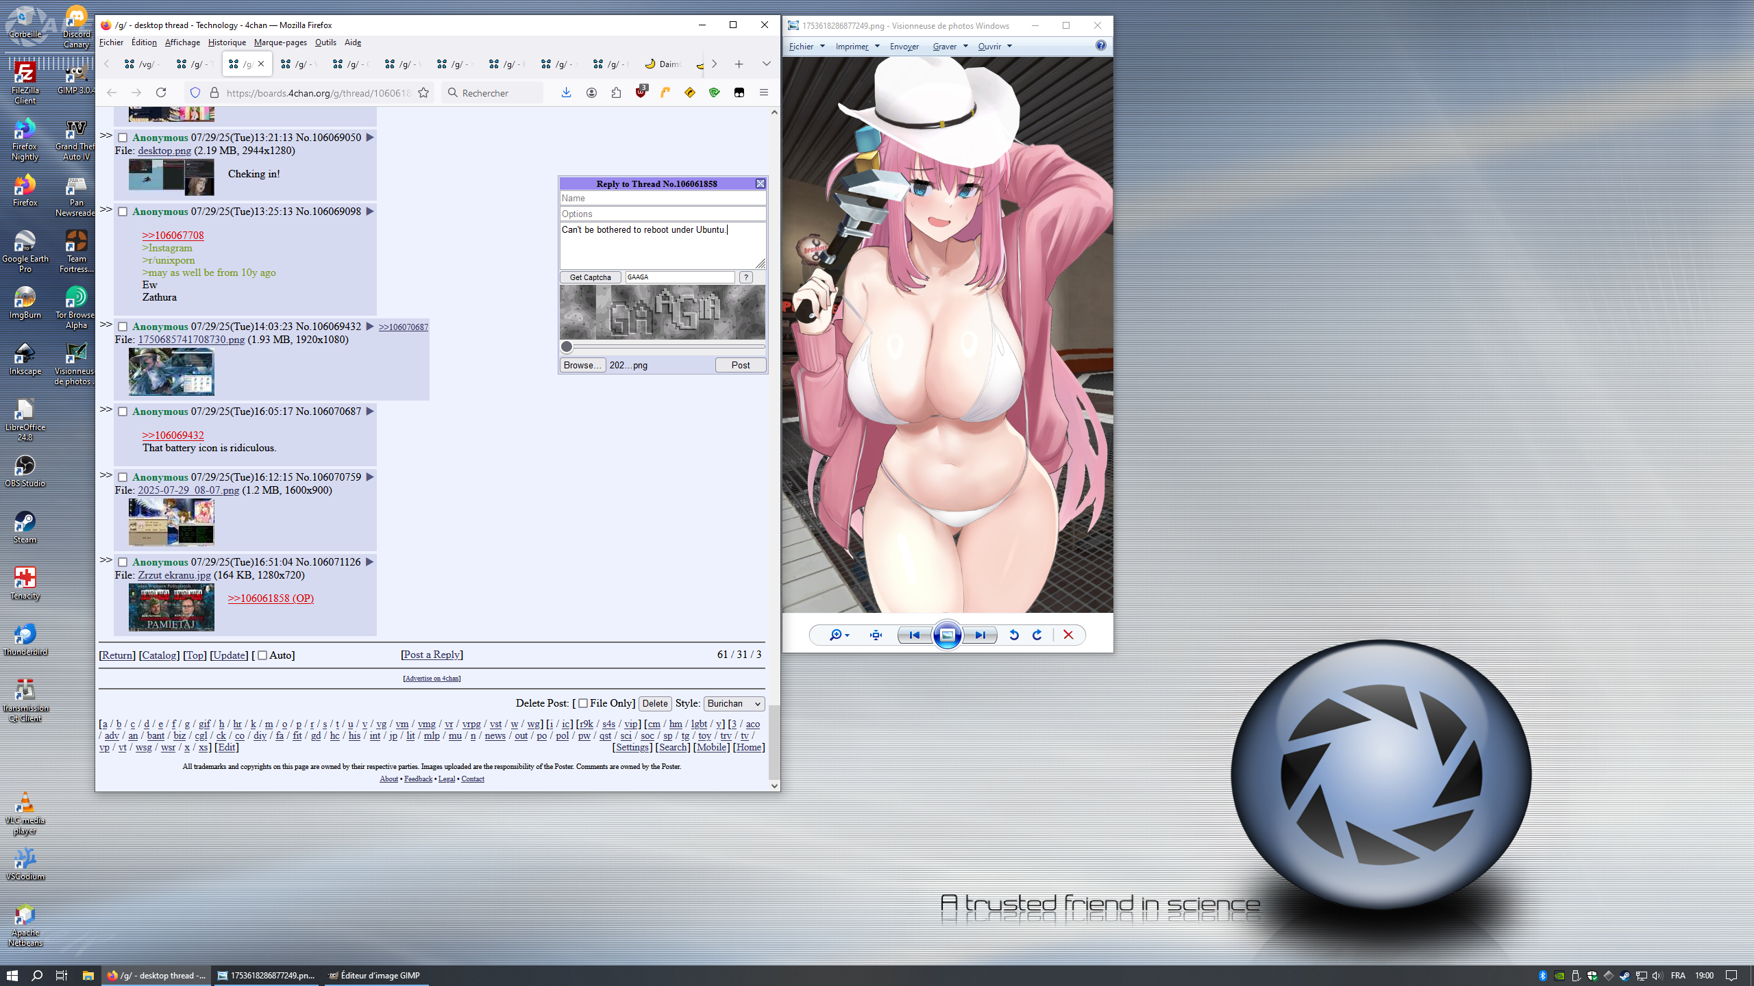The image size is (1754, 986).
Task: Open the Firefox Historique menu
Action: tap(227, 42)
